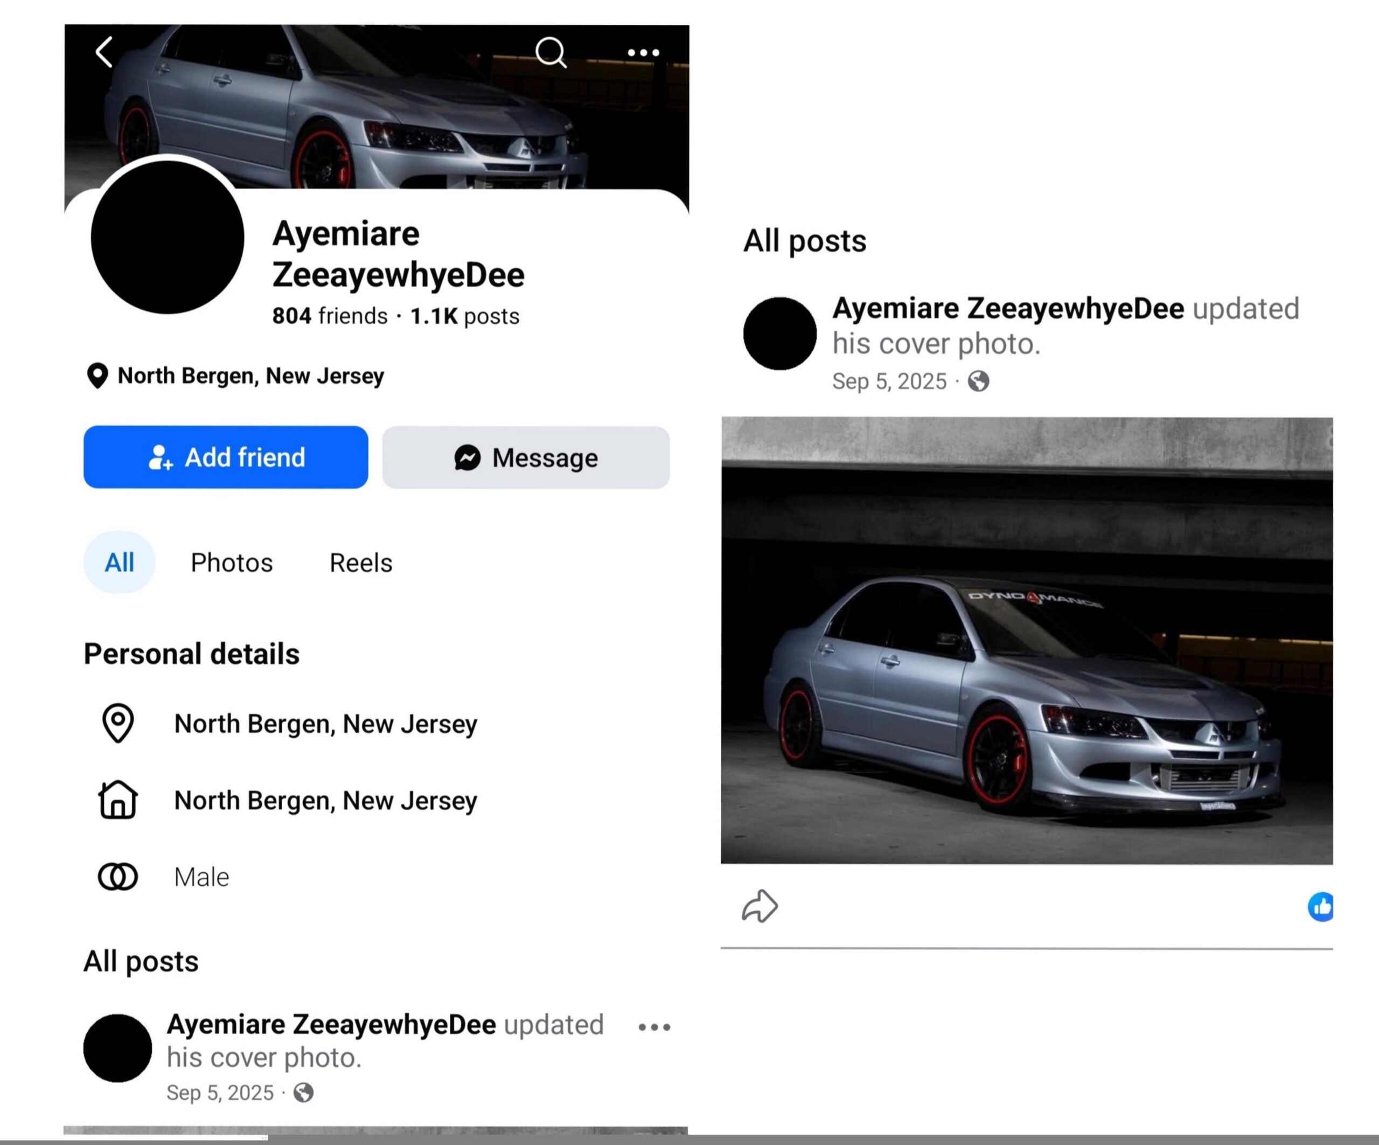Screen dimensions: 1379x1145
Task: Select the All tab
Action: pos(119,563)
